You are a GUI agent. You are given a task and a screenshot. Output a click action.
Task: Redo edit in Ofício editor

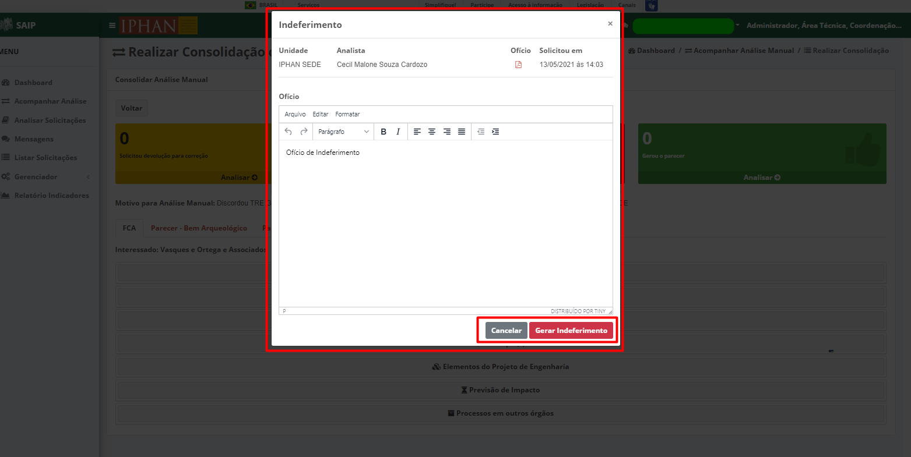tap(304, 132)
